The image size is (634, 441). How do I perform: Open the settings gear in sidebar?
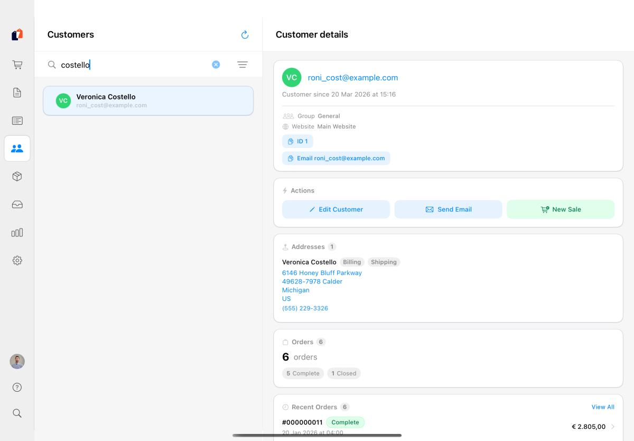17,261
